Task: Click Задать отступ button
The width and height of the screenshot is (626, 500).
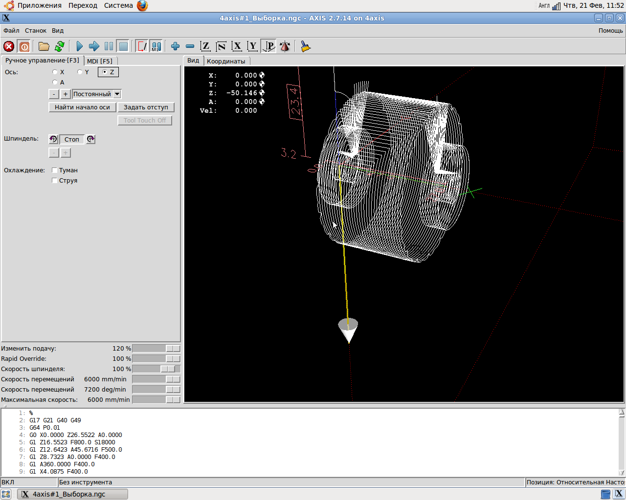Action: 146,107
